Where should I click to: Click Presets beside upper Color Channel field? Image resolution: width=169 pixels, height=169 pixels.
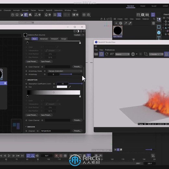[x=77, y=67]
